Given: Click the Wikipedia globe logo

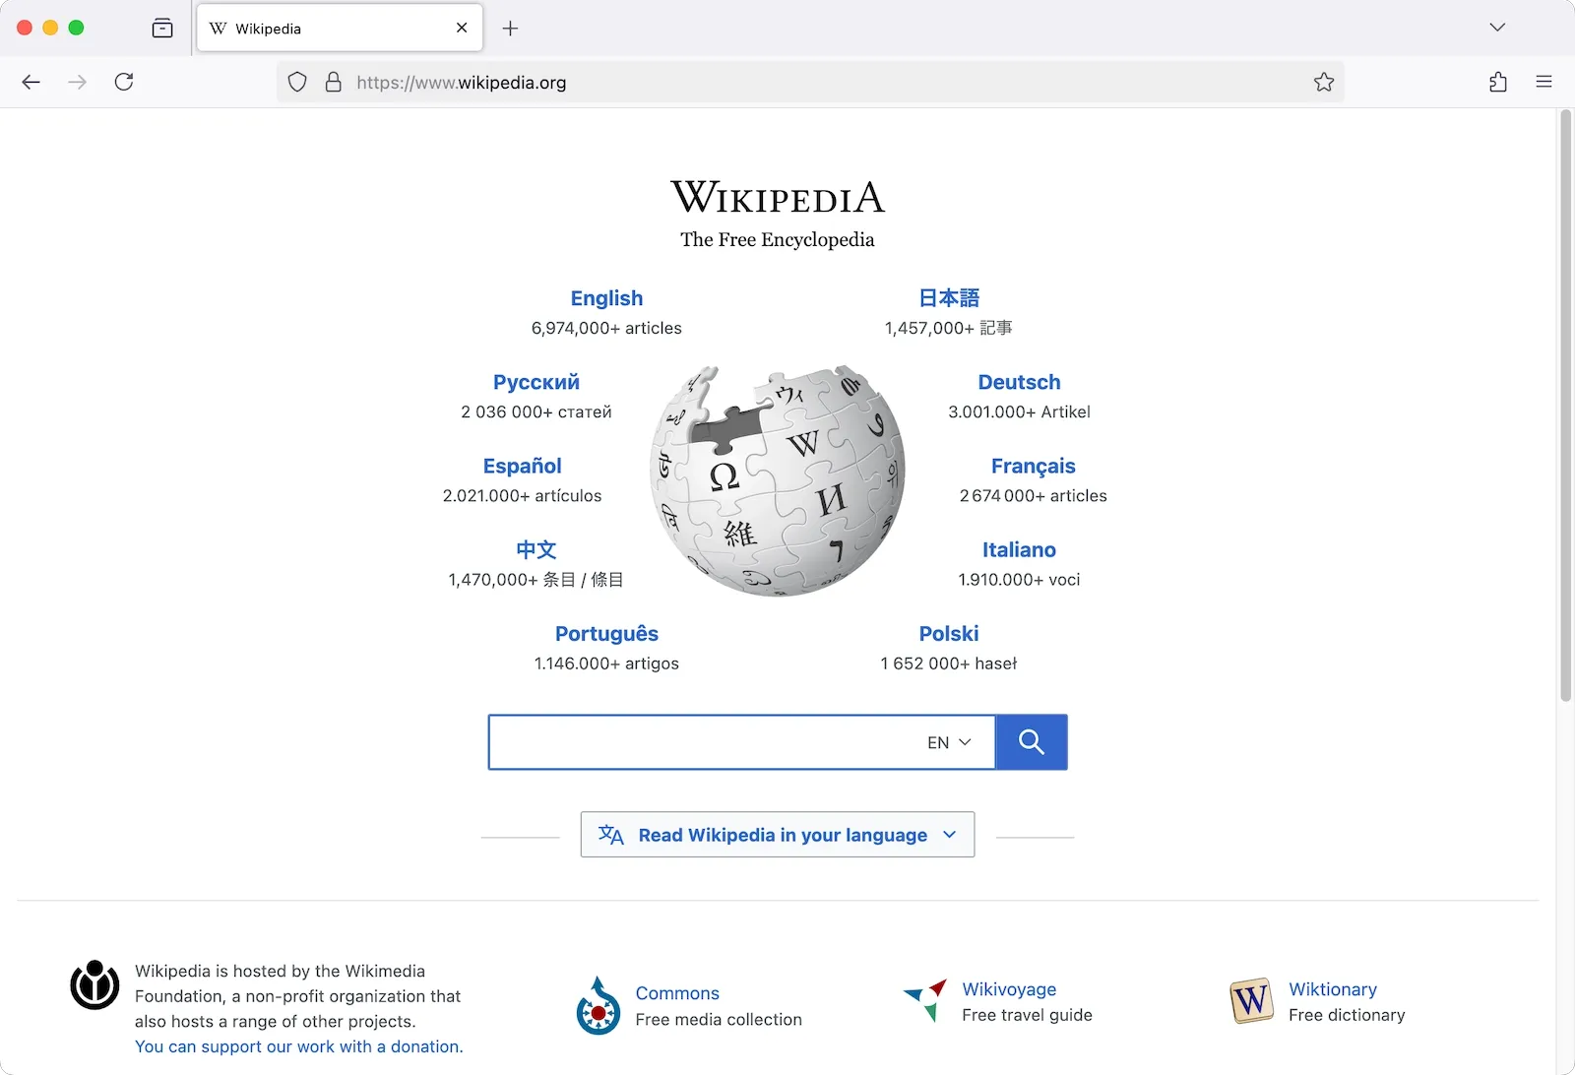Looking at the screenshot, I should coord(778,479).
